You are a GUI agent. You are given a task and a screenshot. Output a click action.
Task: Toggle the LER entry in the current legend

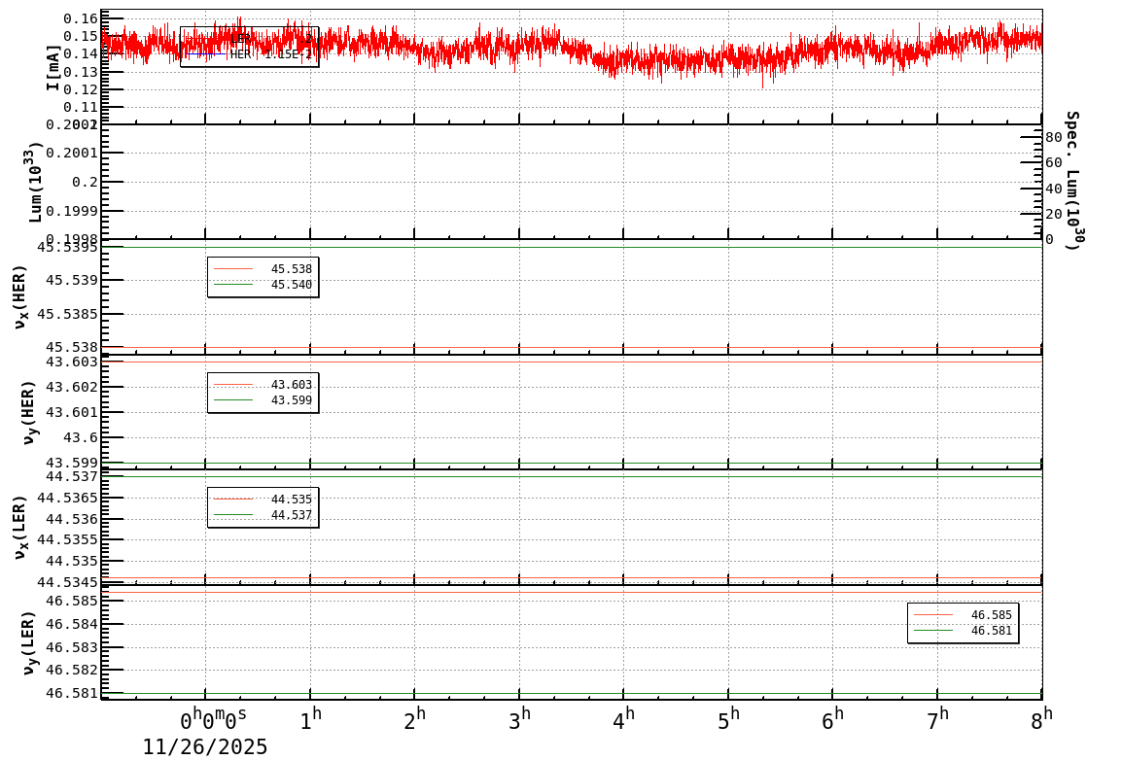tap(241, 37)
